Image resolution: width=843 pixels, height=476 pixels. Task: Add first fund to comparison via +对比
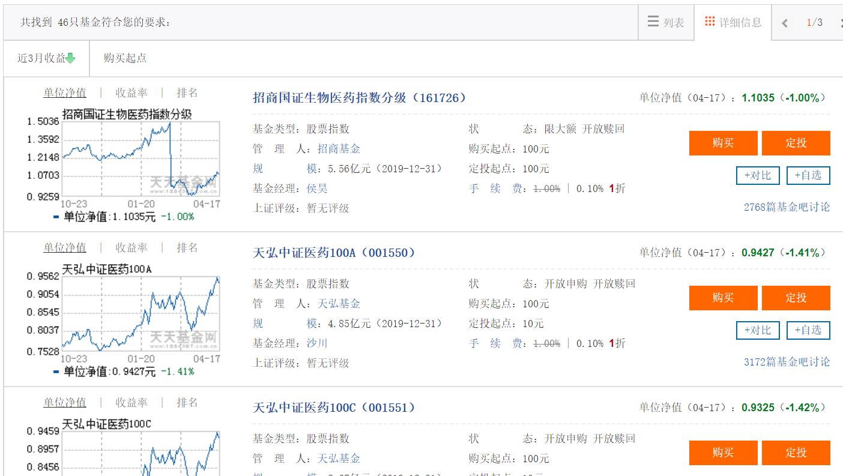pos(757,175)
